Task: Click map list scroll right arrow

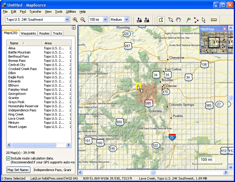Action: [68, 145]
